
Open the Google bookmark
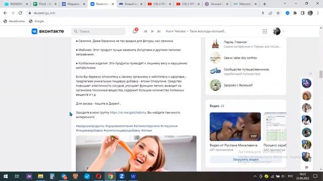(x=36, y=21)
